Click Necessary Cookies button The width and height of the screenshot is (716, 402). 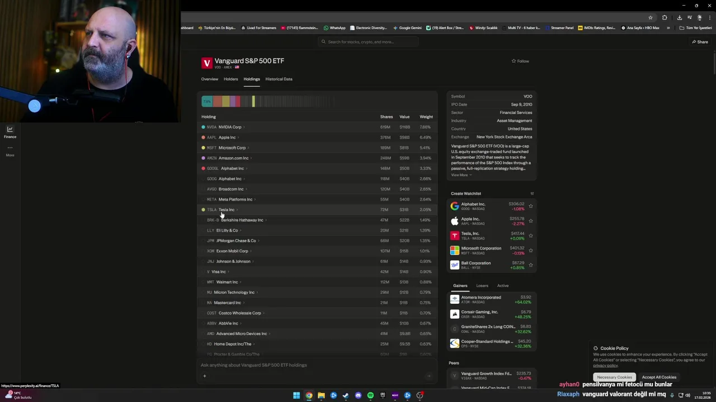(x=614, y=377)
